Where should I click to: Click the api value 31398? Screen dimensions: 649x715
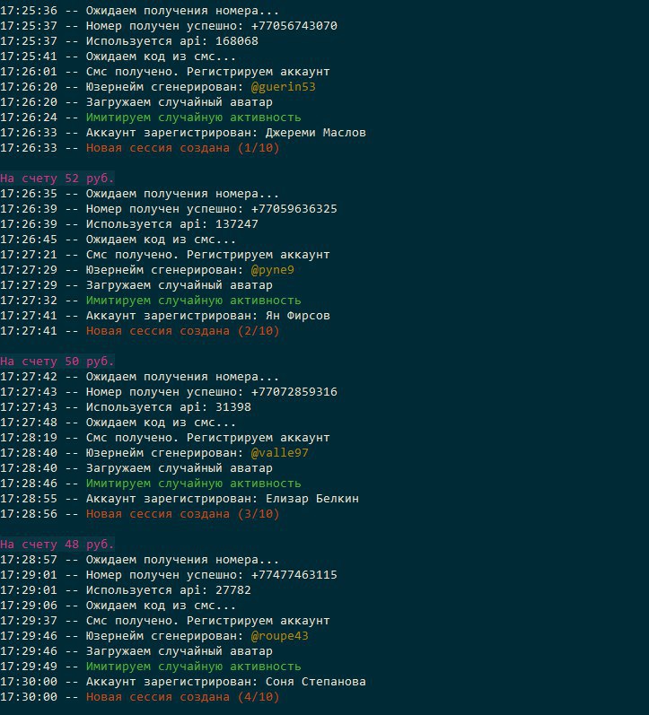233,407
